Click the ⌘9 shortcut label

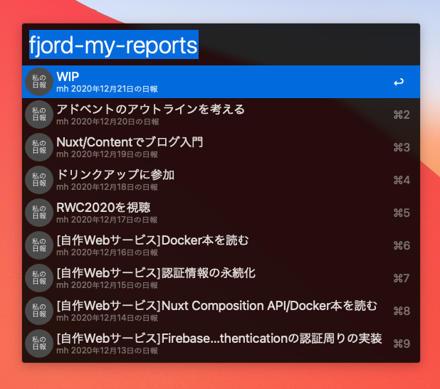click(x=402, y=343)
